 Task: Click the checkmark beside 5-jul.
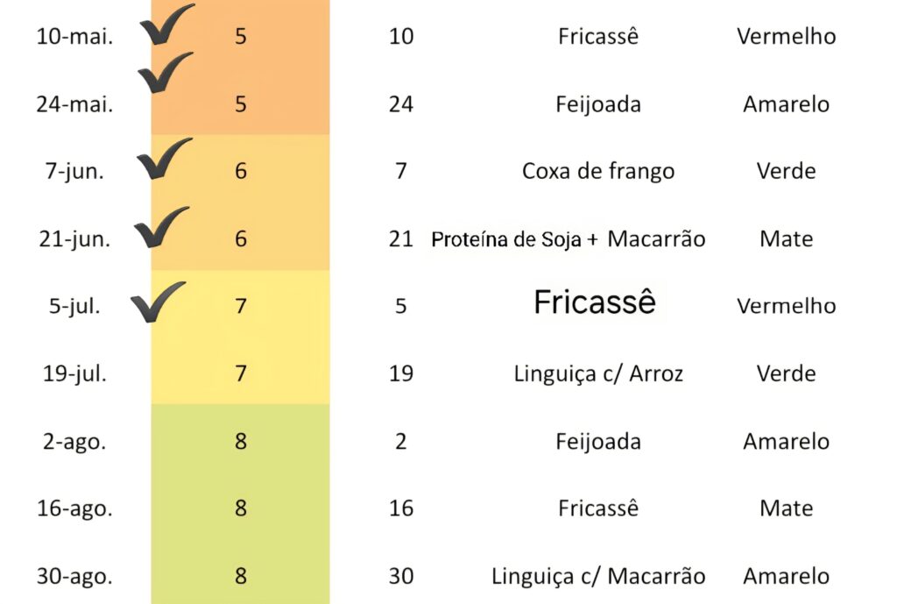tap(158, 302)
